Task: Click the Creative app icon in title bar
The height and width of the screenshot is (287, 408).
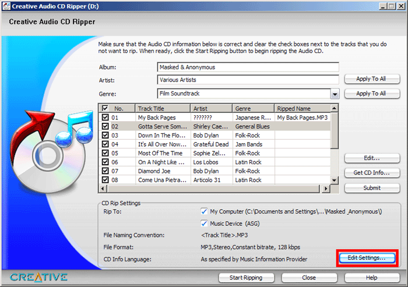Action: click(x=6, y=6)
